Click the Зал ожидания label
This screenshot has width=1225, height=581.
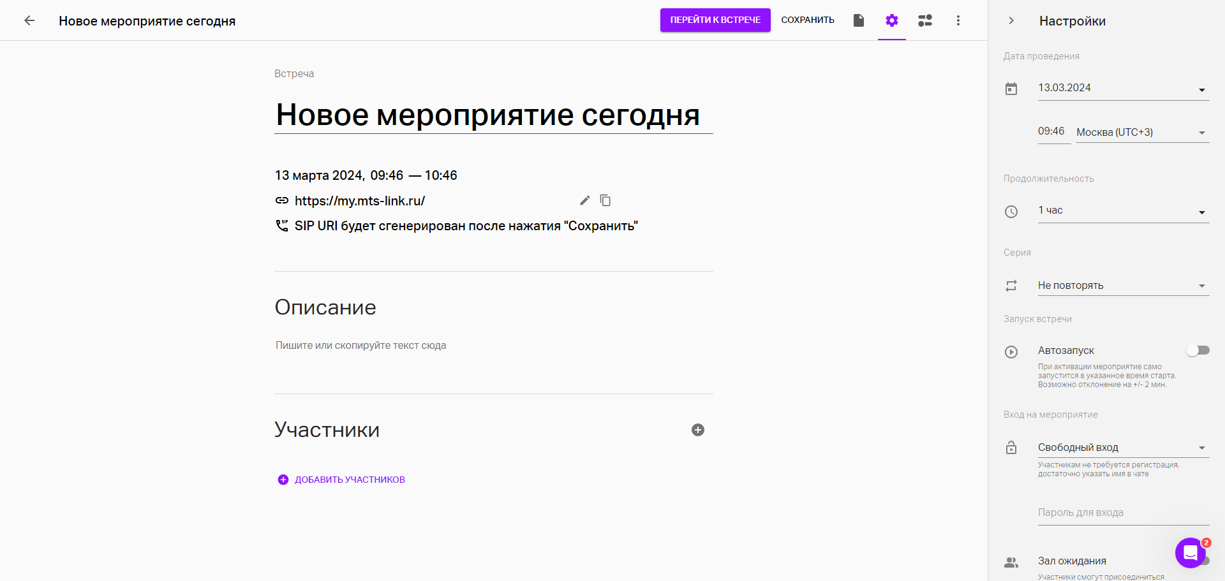tap(1072, 561)
